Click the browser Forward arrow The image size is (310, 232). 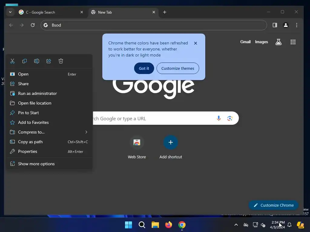point(22,25)
